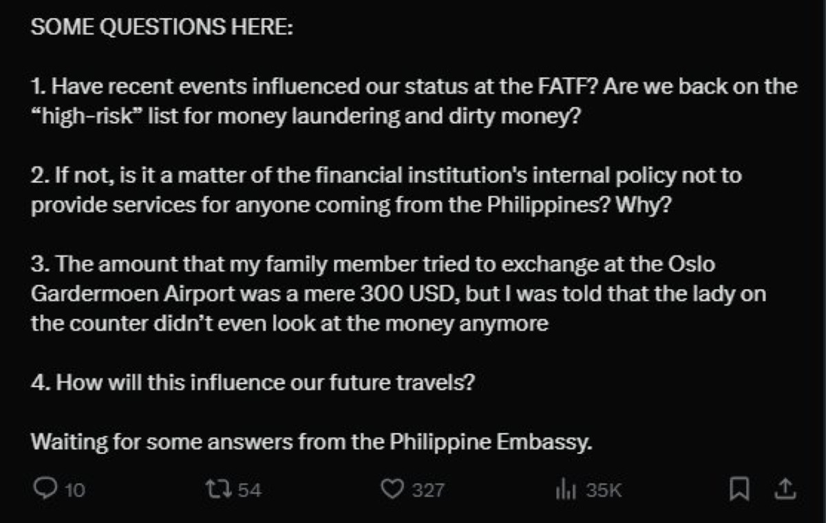Image resolution: width=826 pixels, height=523 pixels.
Task: Bookmark this post
Action: point(739,489)
